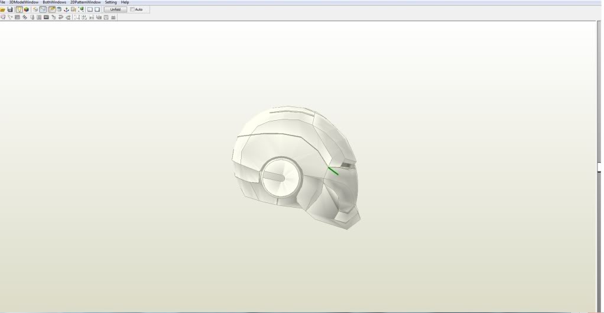Click the circular ear piece on helmet model
The width and height of the screenshot is (604, 313).
point(281,178)
